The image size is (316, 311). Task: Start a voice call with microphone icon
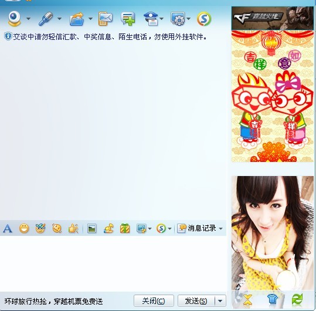46,19
